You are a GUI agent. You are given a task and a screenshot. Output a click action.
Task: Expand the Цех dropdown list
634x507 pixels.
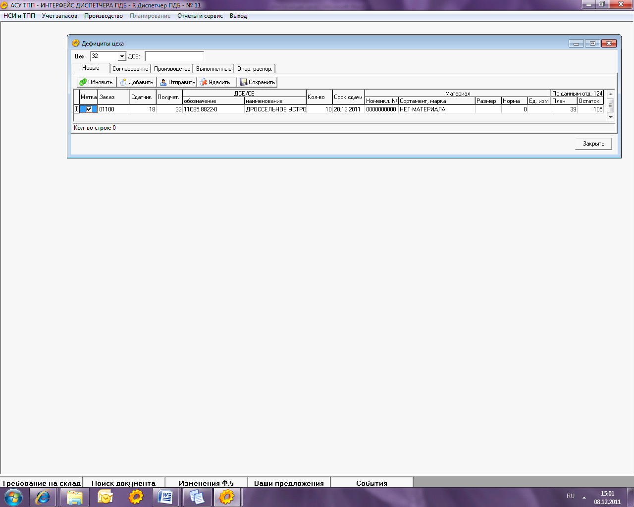122,56
